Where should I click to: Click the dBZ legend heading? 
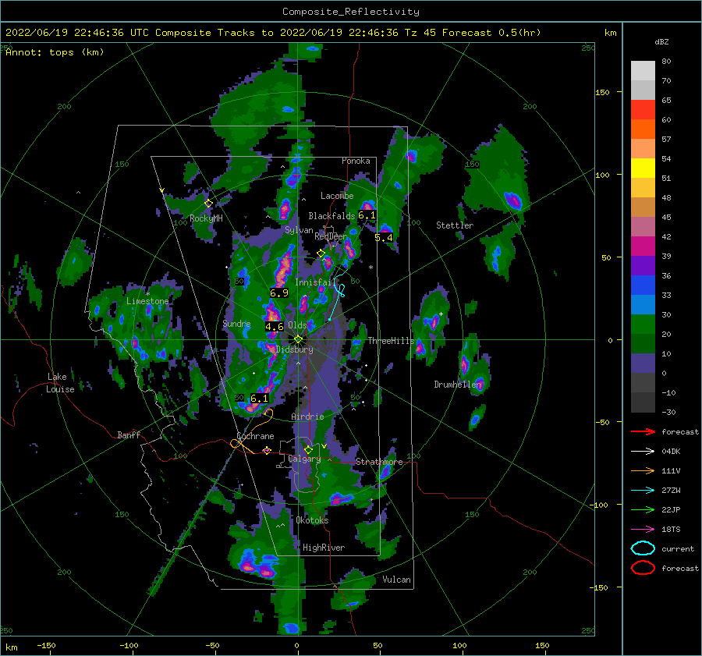click(661, 41)
